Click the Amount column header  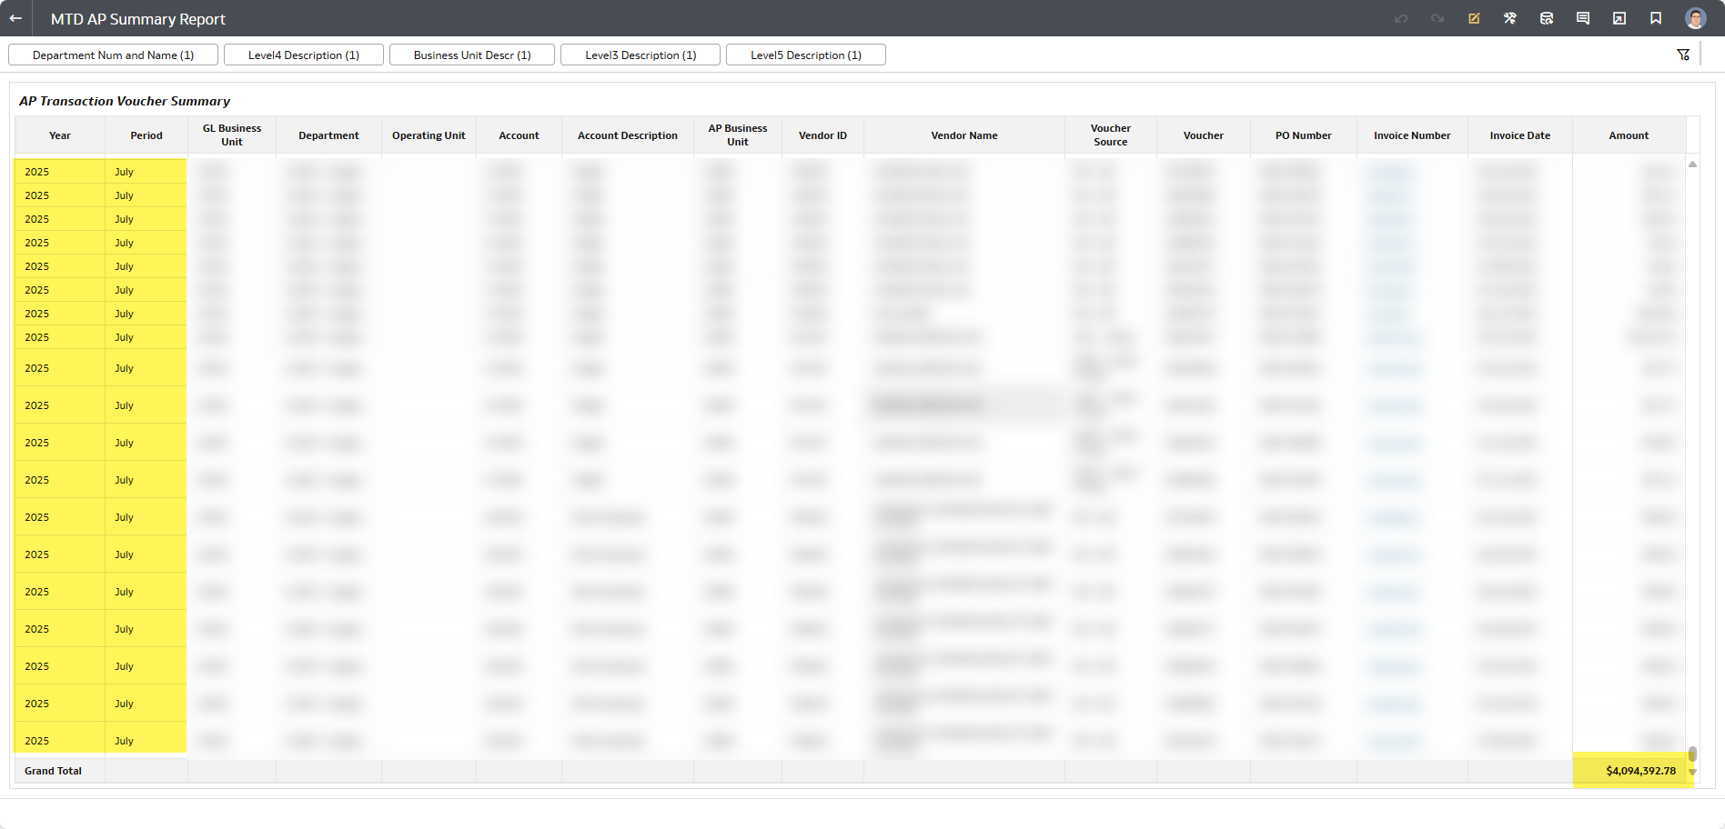[x=1629, y=135]
